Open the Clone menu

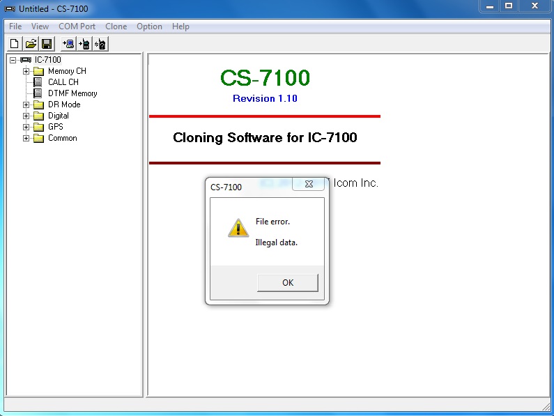[116, 26]
